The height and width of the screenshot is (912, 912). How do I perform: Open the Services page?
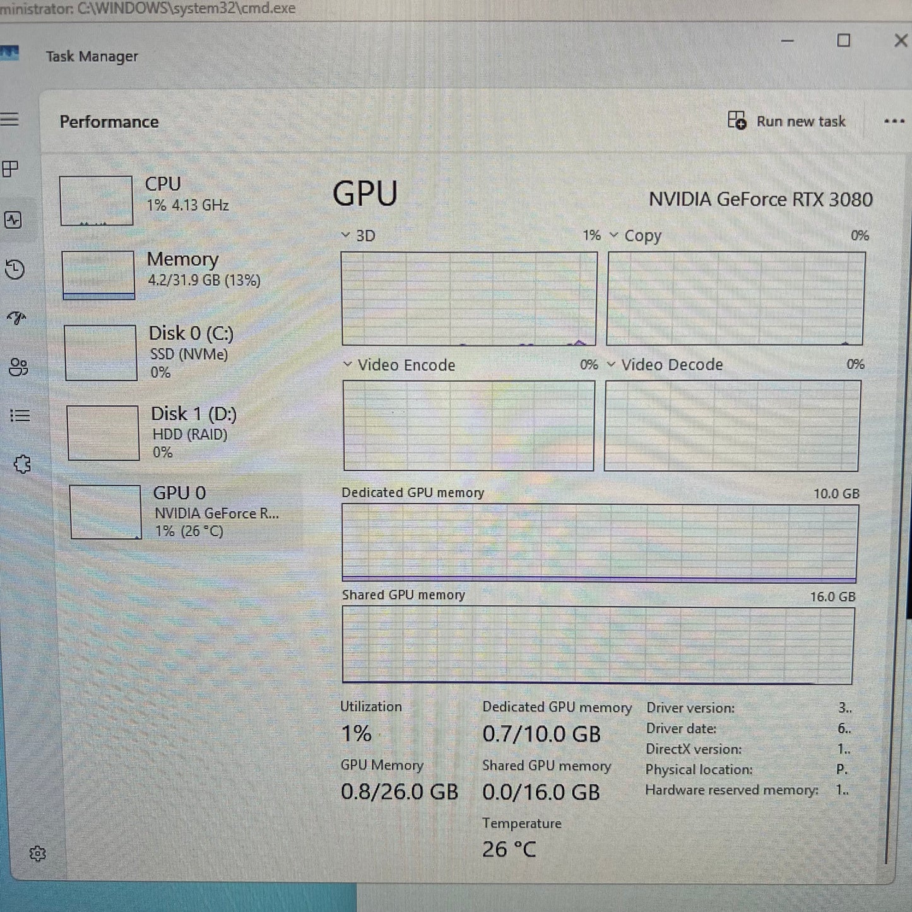[23, 464]
